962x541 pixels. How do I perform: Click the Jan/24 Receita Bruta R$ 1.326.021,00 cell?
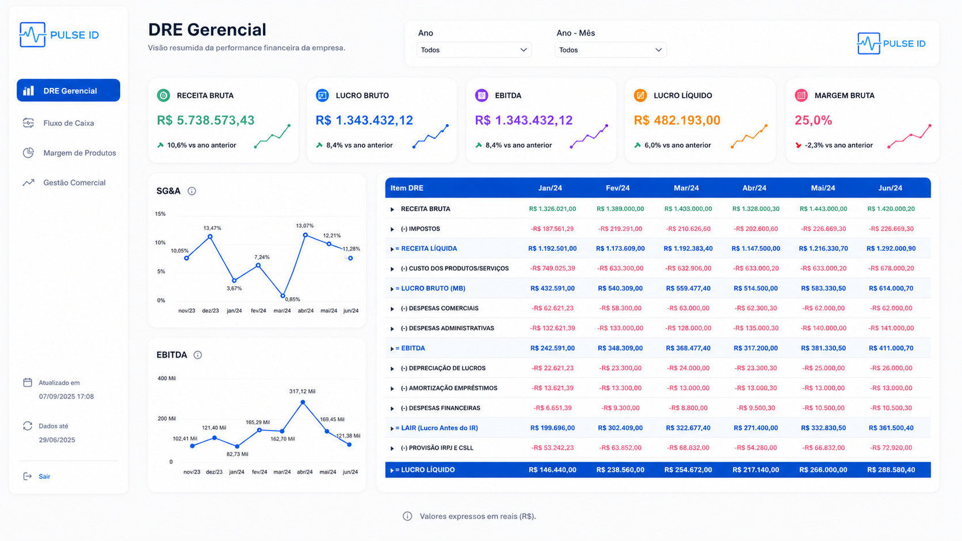tap(552, 209)
